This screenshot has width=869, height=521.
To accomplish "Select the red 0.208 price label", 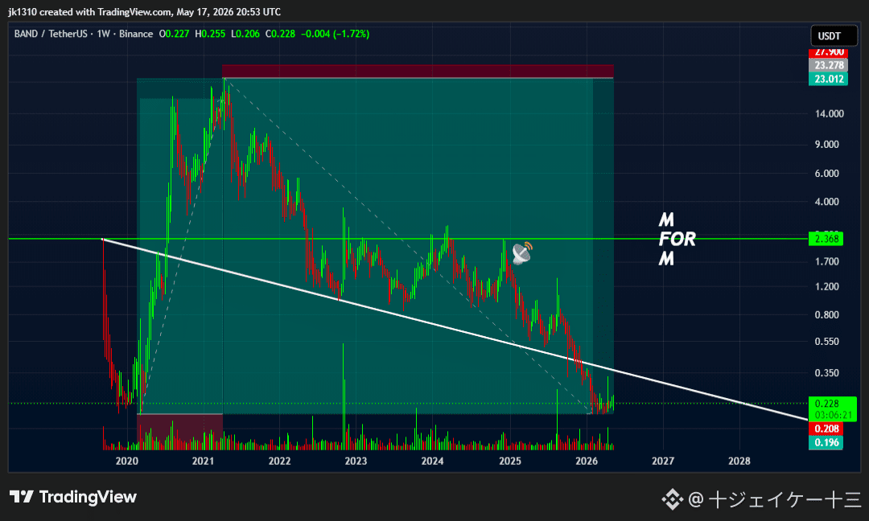I will click(x=826, y=429).
